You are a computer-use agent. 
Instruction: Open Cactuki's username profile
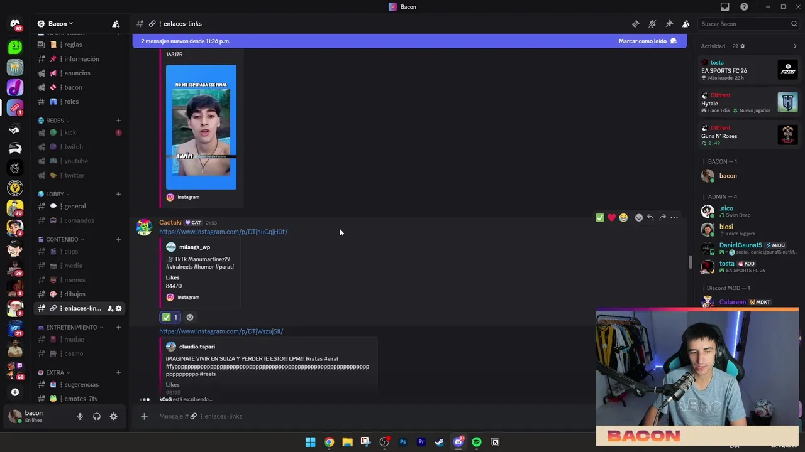click(170, 222)
